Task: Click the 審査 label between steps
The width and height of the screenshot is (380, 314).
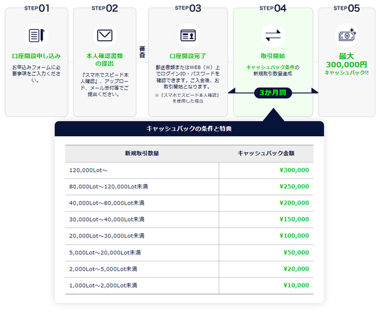Action: [142, 51]
